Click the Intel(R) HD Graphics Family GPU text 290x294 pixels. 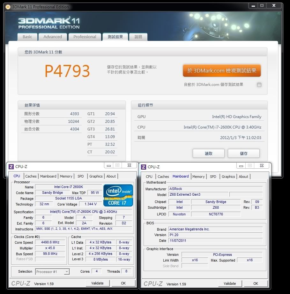click(237, 117)
